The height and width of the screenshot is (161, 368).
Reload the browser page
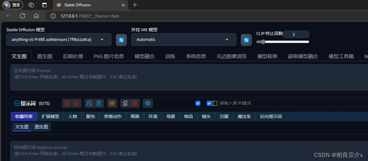(x=23, y=16)
